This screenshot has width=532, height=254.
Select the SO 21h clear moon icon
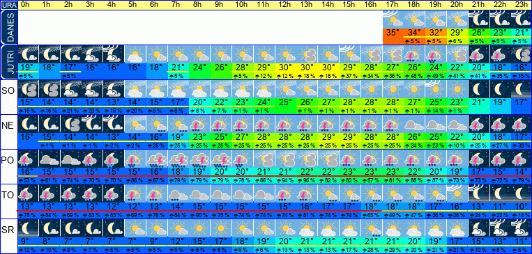[479, 89]
